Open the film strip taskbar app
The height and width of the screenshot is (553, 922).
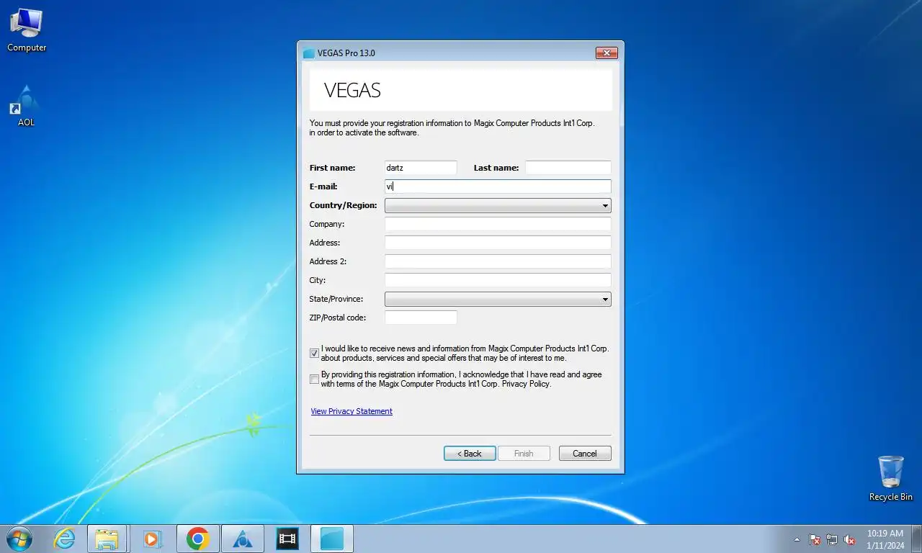click(287, 539)
